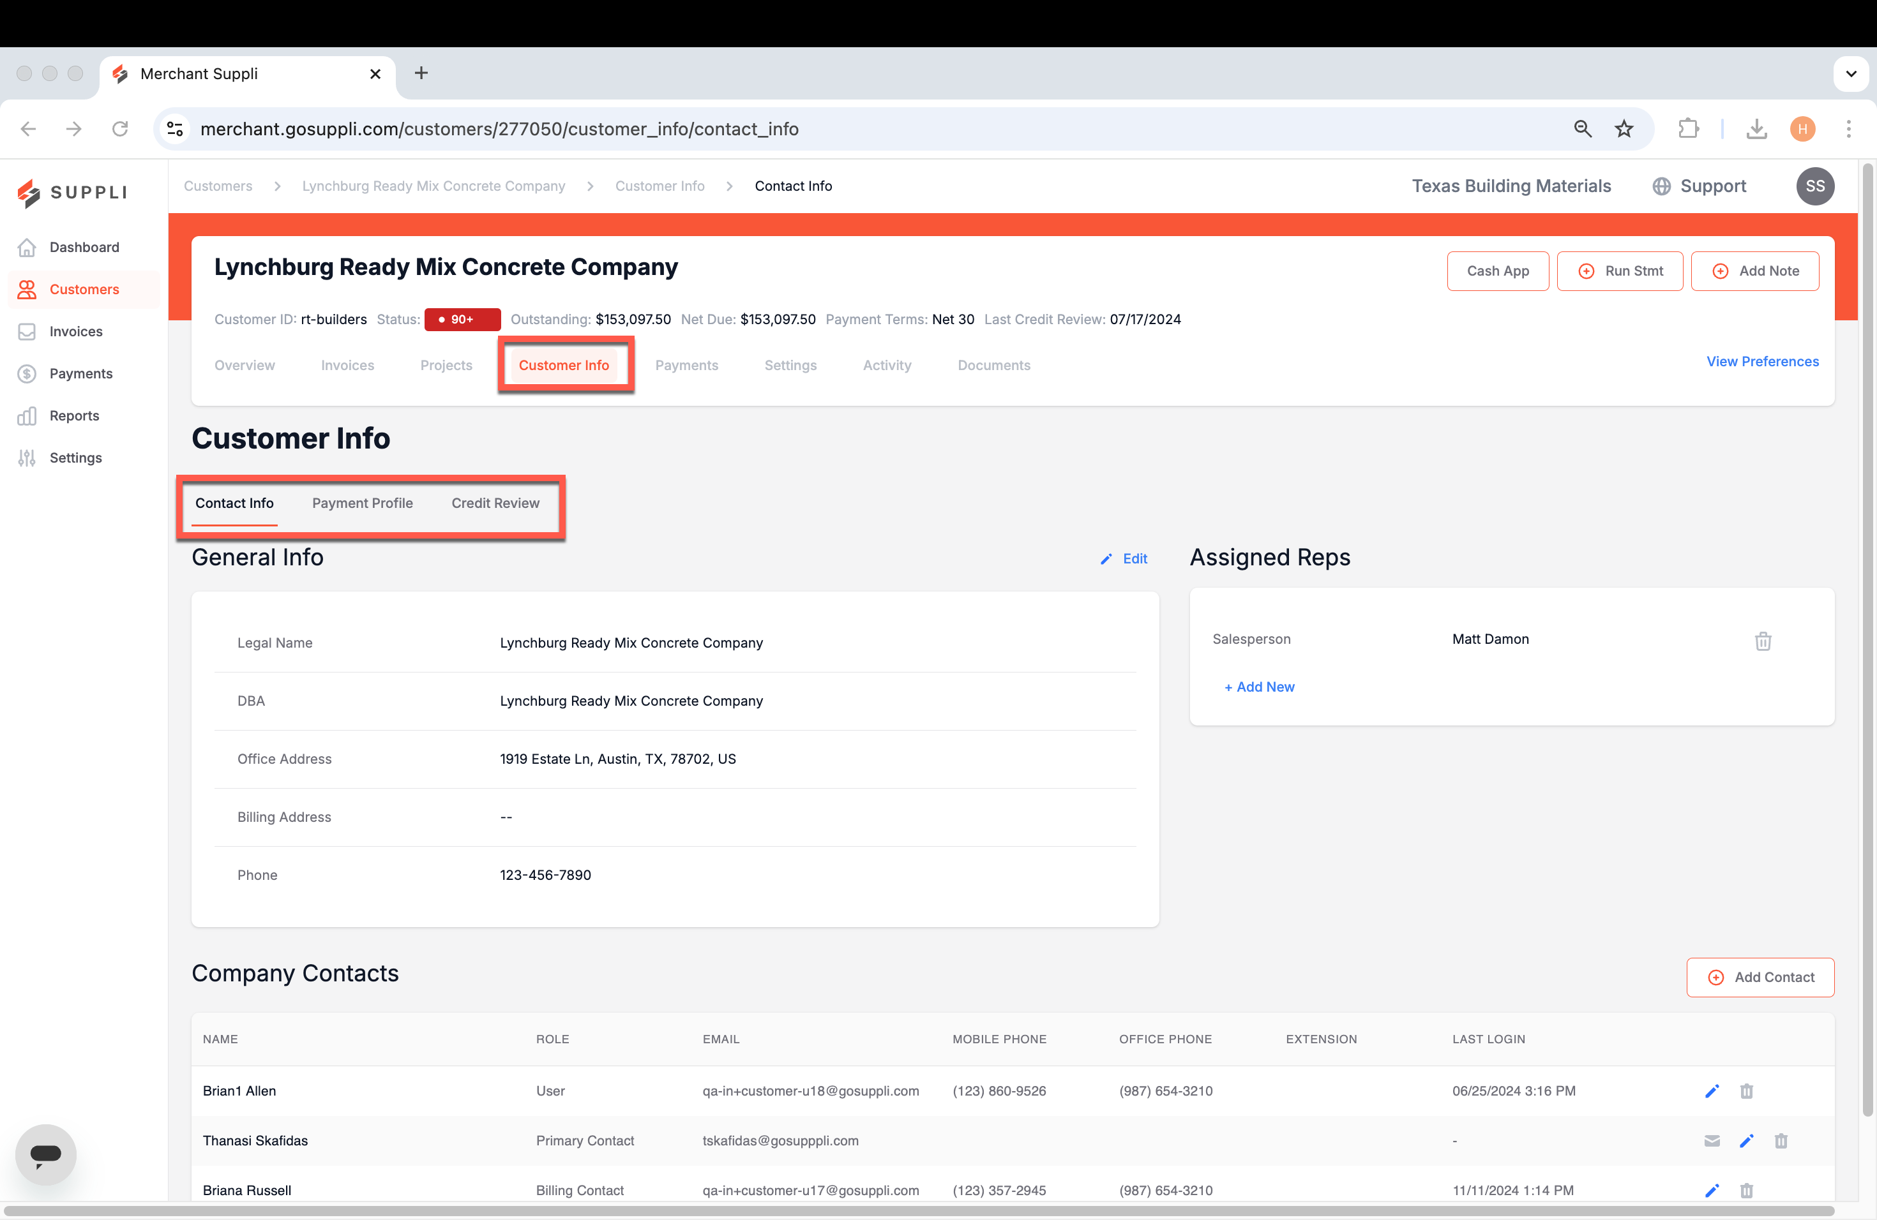
Task: Click the 90+ status badge
Action: click(462, 319)
